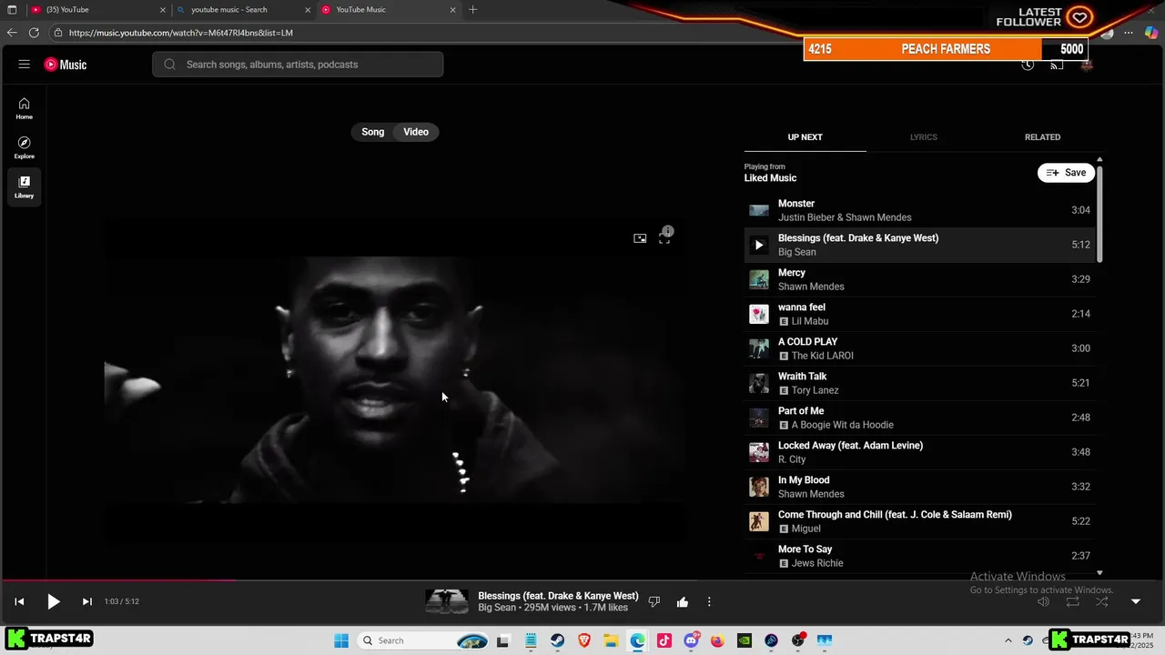Click the Mercy album thumbnail
This screenshot has width=1165, height=655.
point(759,279)
